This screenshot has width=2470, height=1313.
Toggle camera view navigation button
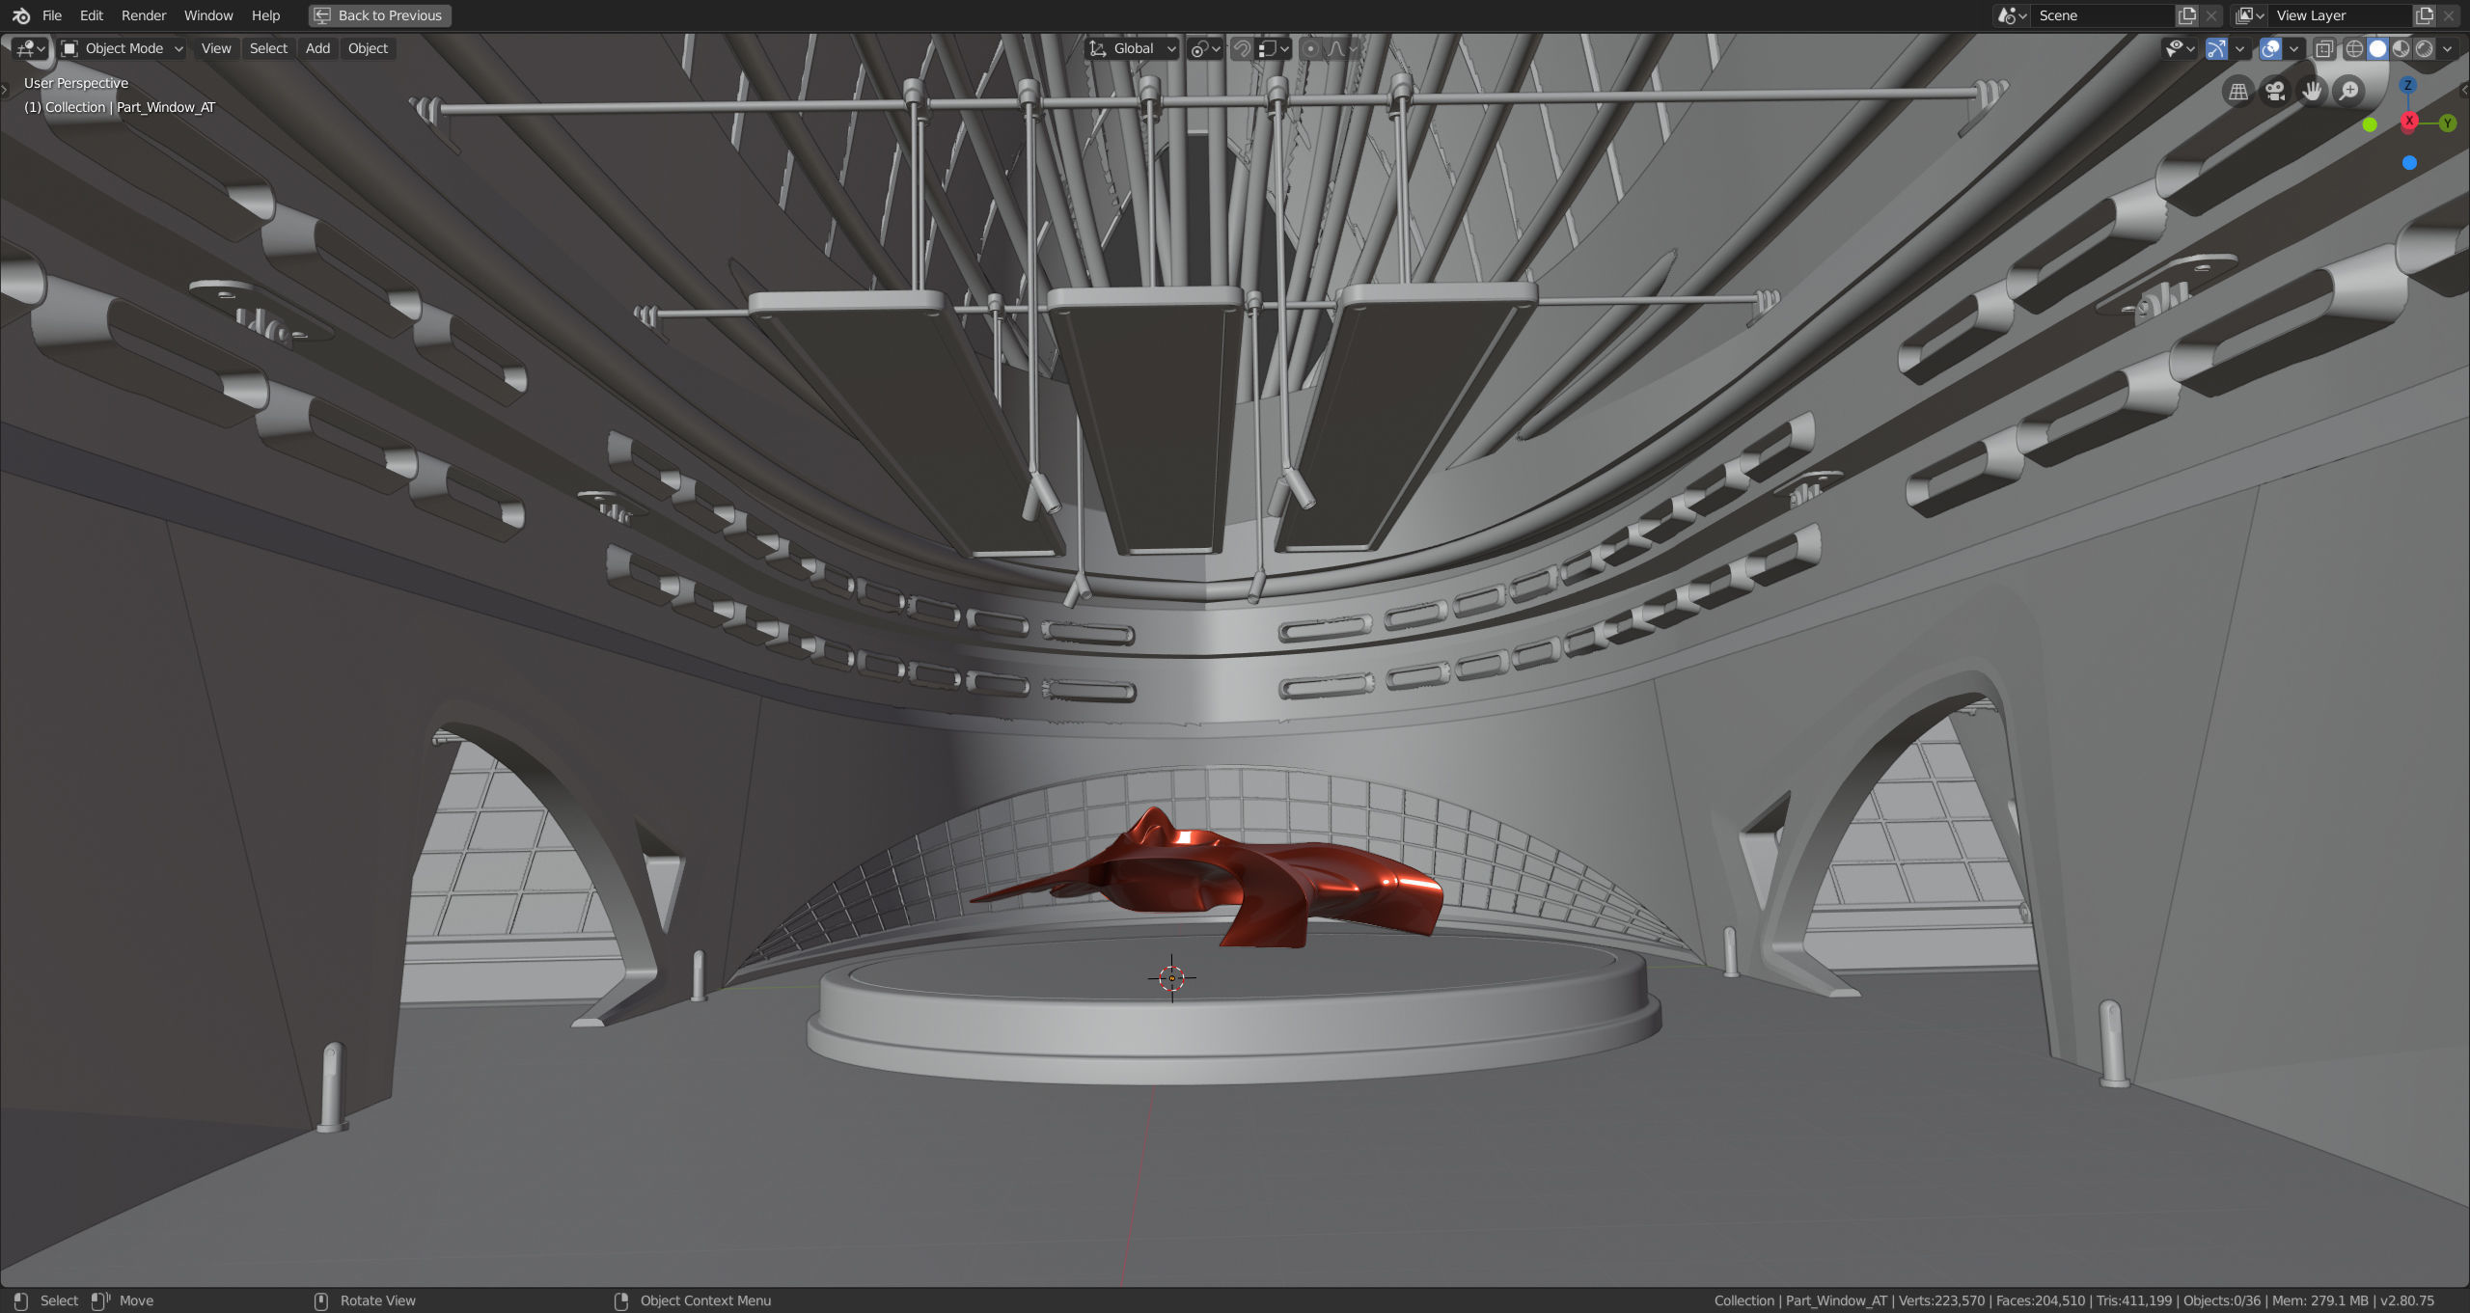click(2275, 92)
